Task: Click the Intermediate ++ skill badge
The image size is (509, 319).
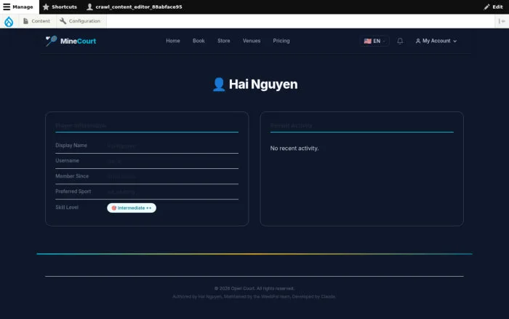Action: 132,208
